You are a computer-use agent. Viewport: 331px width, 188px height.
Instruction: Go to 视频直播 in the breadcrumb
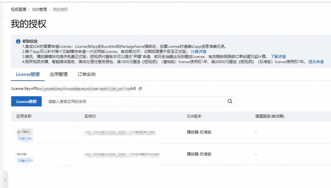pyautogui.click(x=18, y=10)
